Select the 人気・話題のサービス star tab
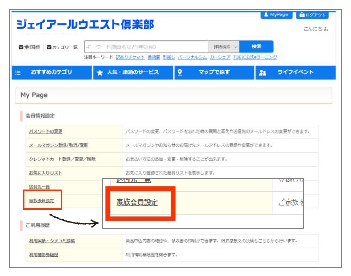The height and width of the screenshot is (276, 351). tap(133, 72)
